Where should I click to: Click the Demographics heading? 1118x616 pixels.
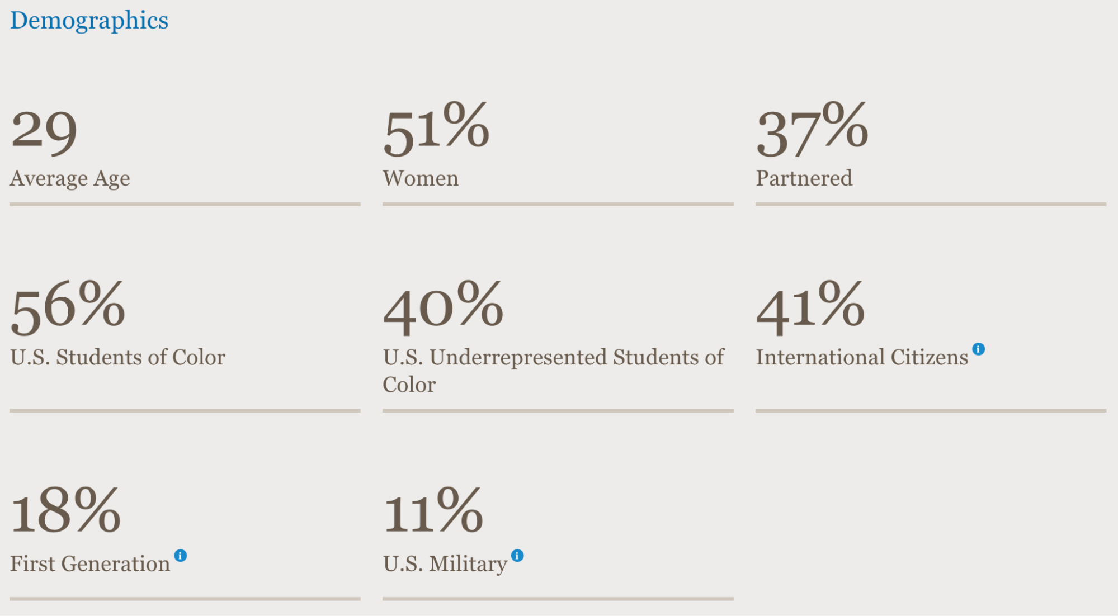(x=89, y=21)
